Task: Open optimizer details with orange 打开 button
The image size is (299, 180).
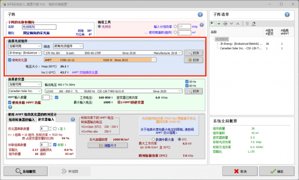Action: (x=193, y=60)
